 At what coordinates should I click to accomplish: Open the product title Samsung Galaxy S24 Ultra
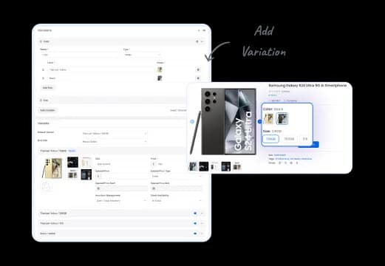(x=307, y=86)
